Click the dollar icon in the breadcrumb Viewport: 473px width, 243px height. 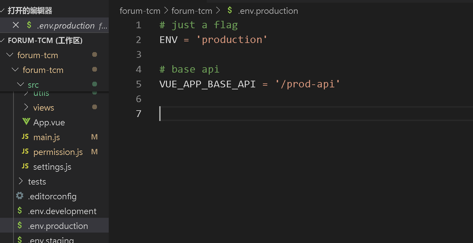pyautogui.click(x=230, y=10)
